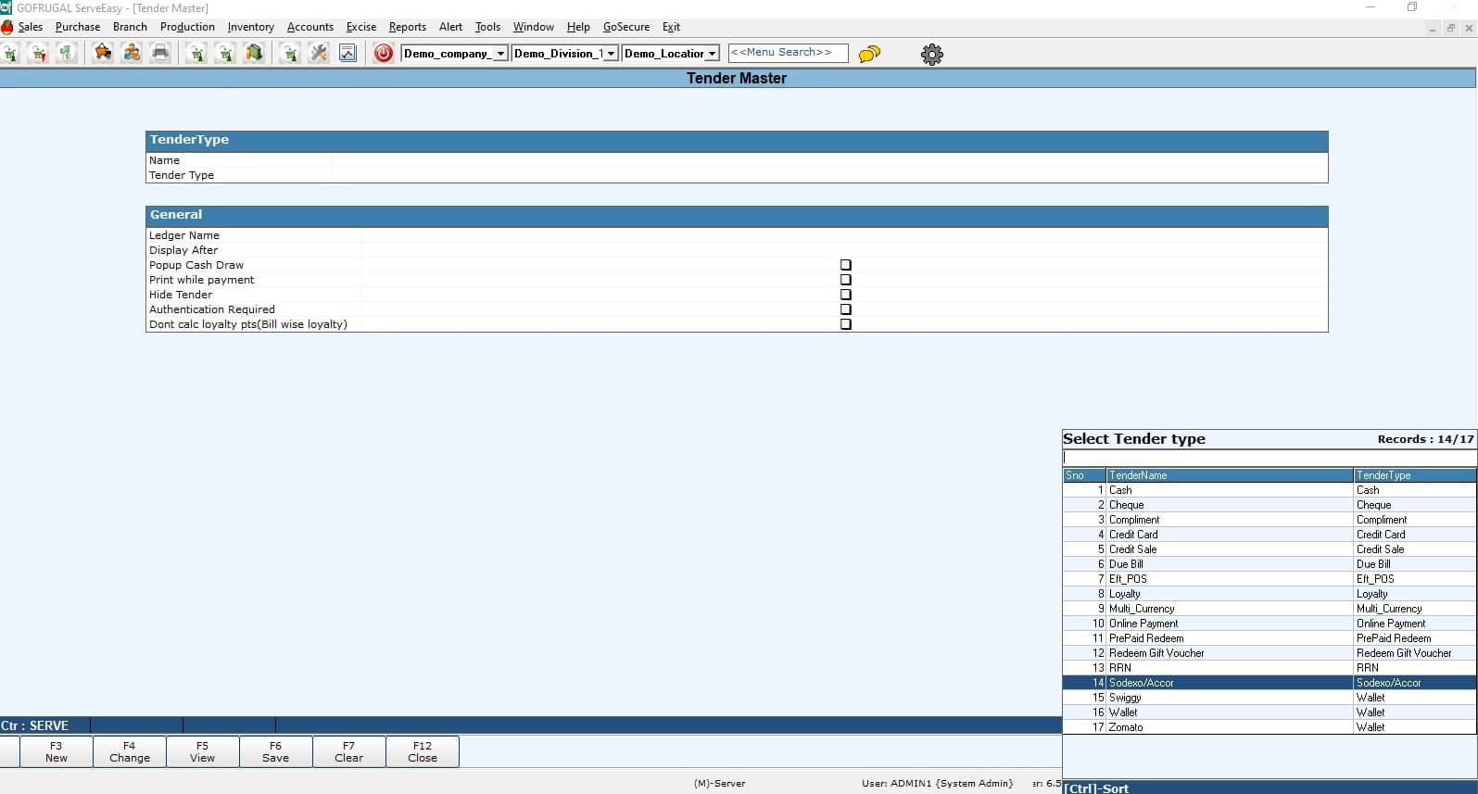1478x794 pixels.
Task: Open the Reports menu
Action: (x=408, y=27)
